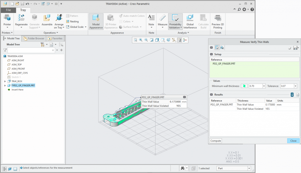Click the blue info icon in Results
Screen dimensions: 301x173
tap(292, 94)
